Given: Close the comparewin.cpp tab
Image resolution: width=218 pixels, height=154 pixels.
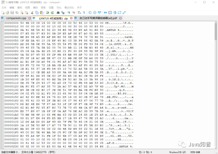Looking at the screenshot, I should pos(29,18).
